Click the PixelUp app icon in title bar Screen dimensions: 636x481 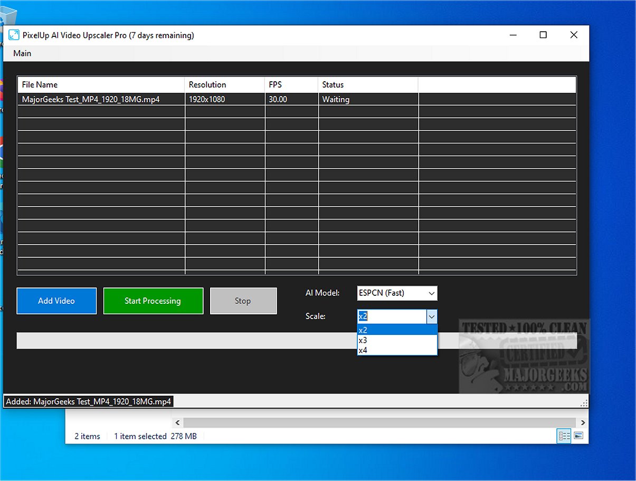point(14,35)
